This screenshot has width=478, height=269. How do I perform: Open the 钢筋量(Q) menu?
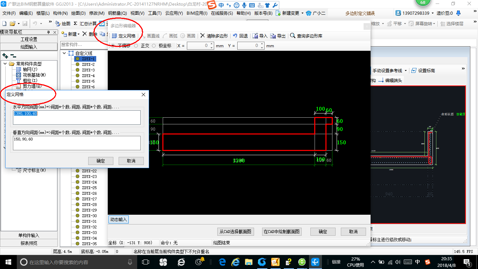click(x=117, y=13)
